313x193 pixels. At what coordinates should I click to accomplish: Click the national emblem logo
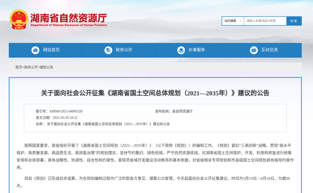coord(19,19)
